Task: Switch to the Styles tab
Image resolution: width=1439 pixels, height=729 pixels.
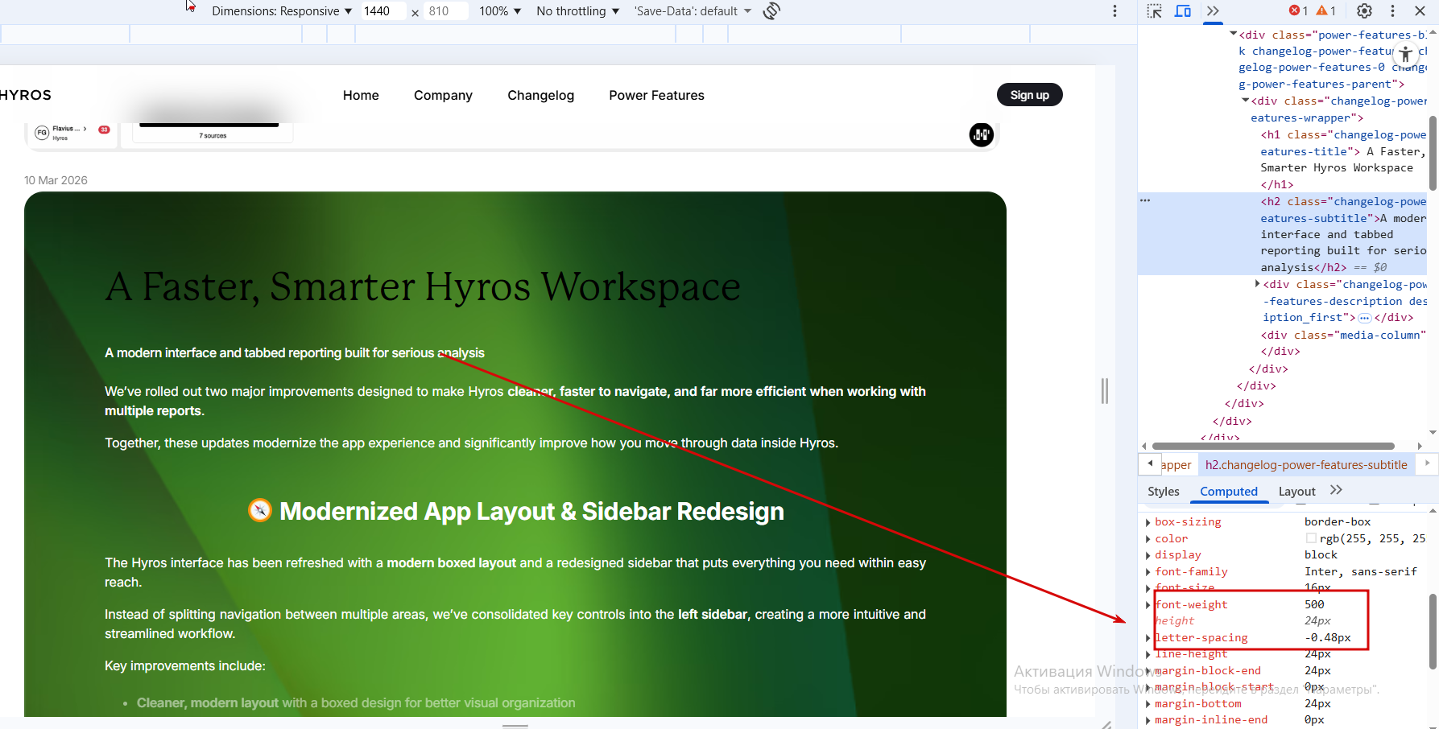Action: click(x=1163, y=492)
